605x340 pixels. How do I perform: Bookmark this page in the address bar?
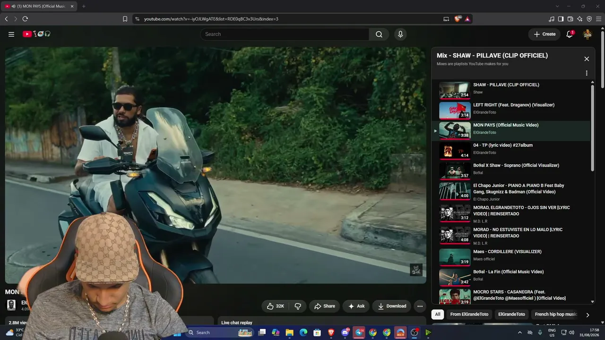125,19
